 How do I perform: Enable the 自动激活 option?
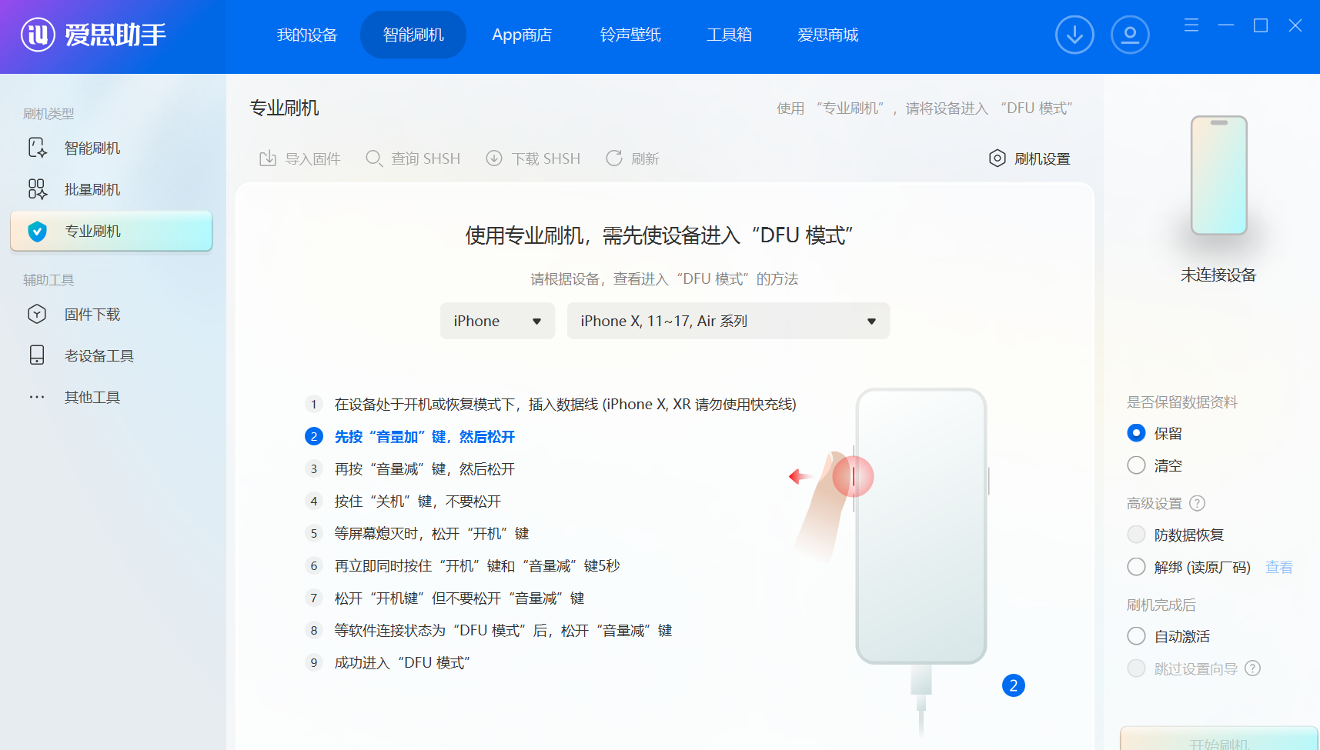[x=1136, y=636]
